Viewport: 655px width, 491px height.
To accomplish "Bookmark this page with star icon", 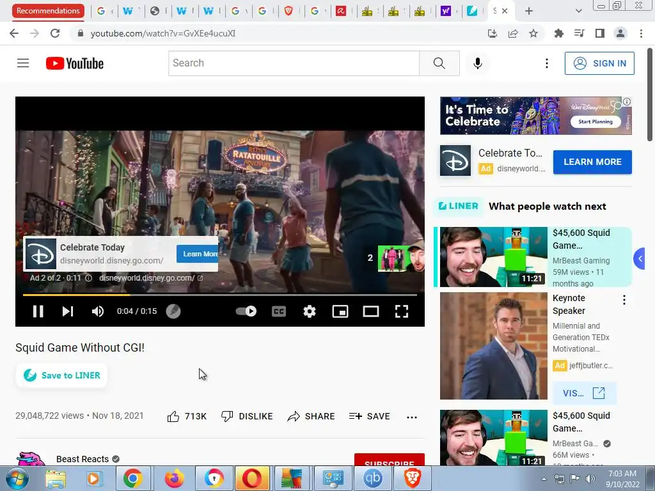I will (533, 33).
